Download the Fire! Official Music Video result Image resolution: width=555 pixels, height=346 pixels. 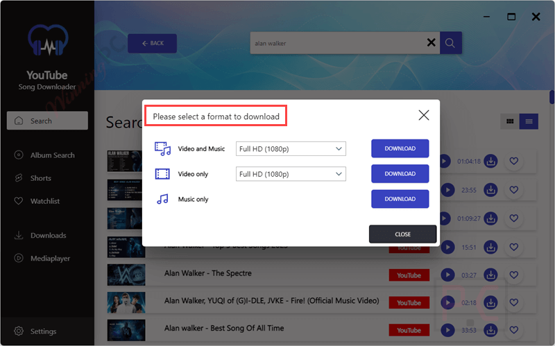pos(490,302)
